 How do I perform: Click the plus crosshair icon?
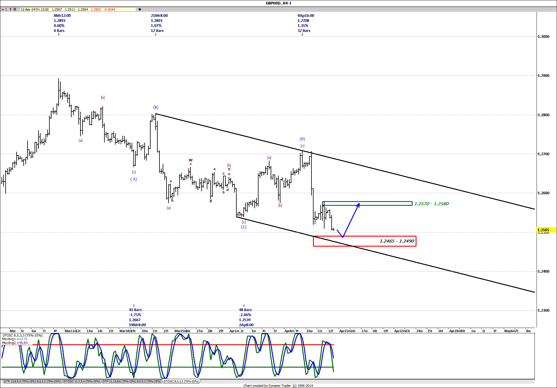click(x=140, y=9)
